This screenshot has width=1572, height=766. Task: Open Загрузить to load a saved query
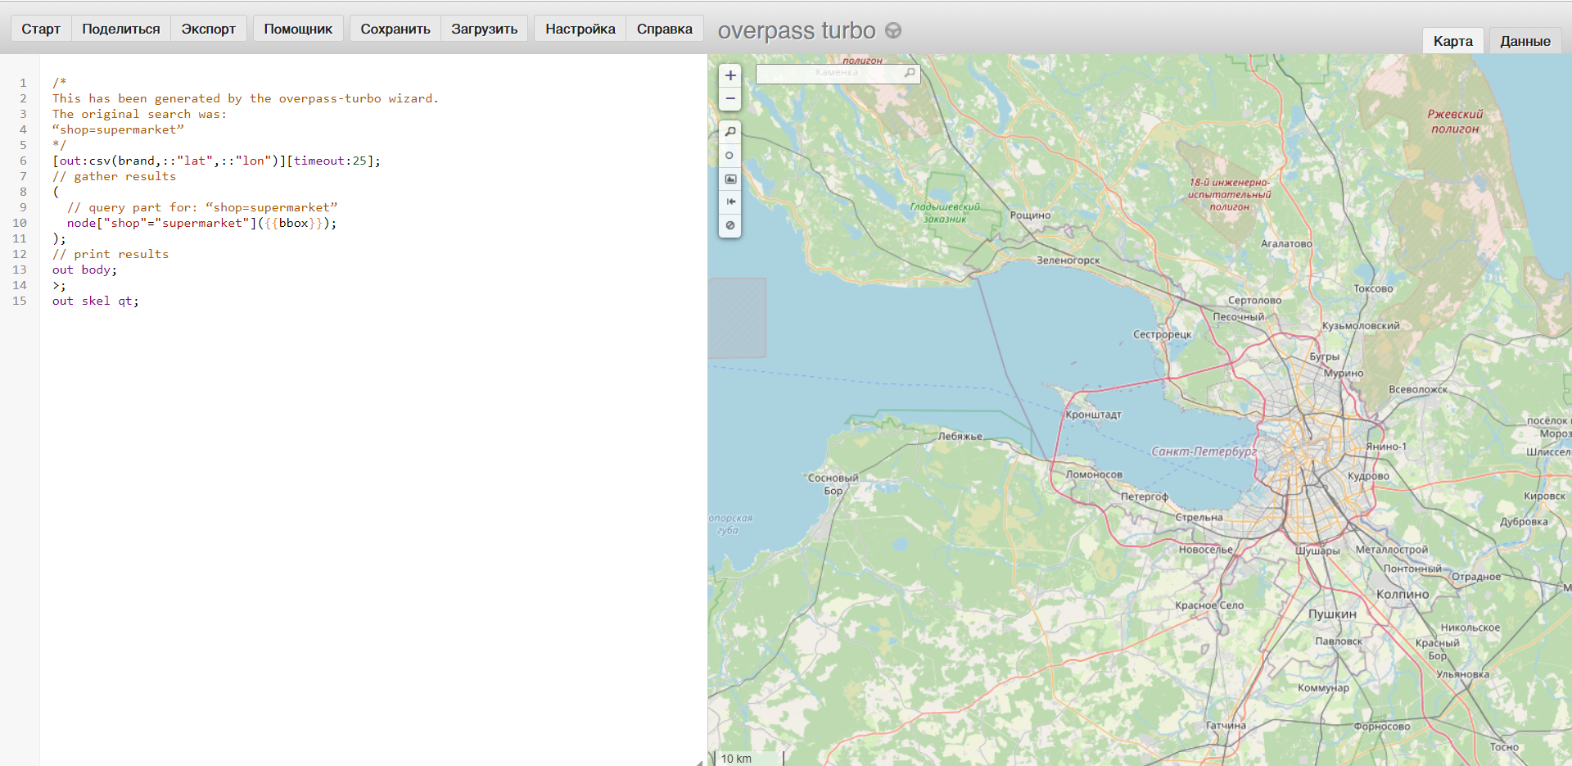click(x=485, y=29)
